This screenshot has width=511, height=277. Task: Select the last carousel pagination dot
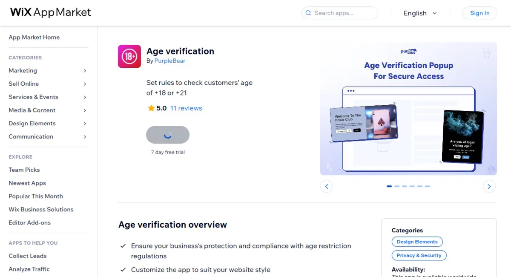coord(428,186)
